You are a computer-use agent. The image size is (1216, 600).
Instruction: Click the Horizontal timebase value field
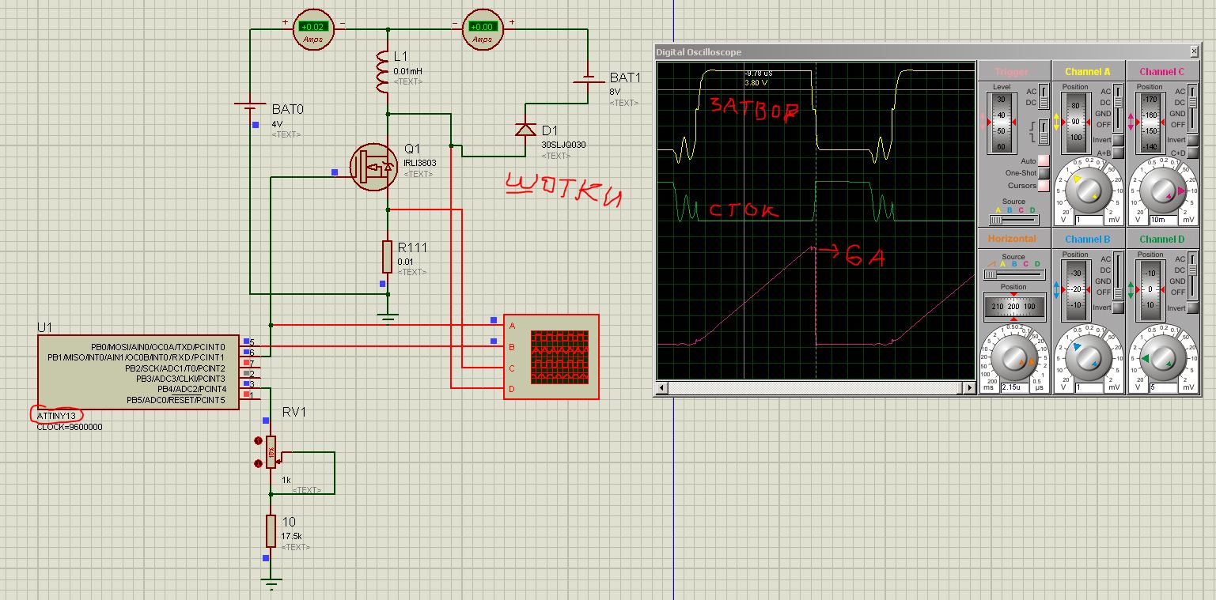click(x=1013, y=387)
